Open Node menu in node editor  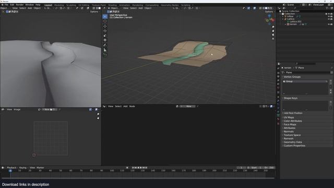(132, 107)
